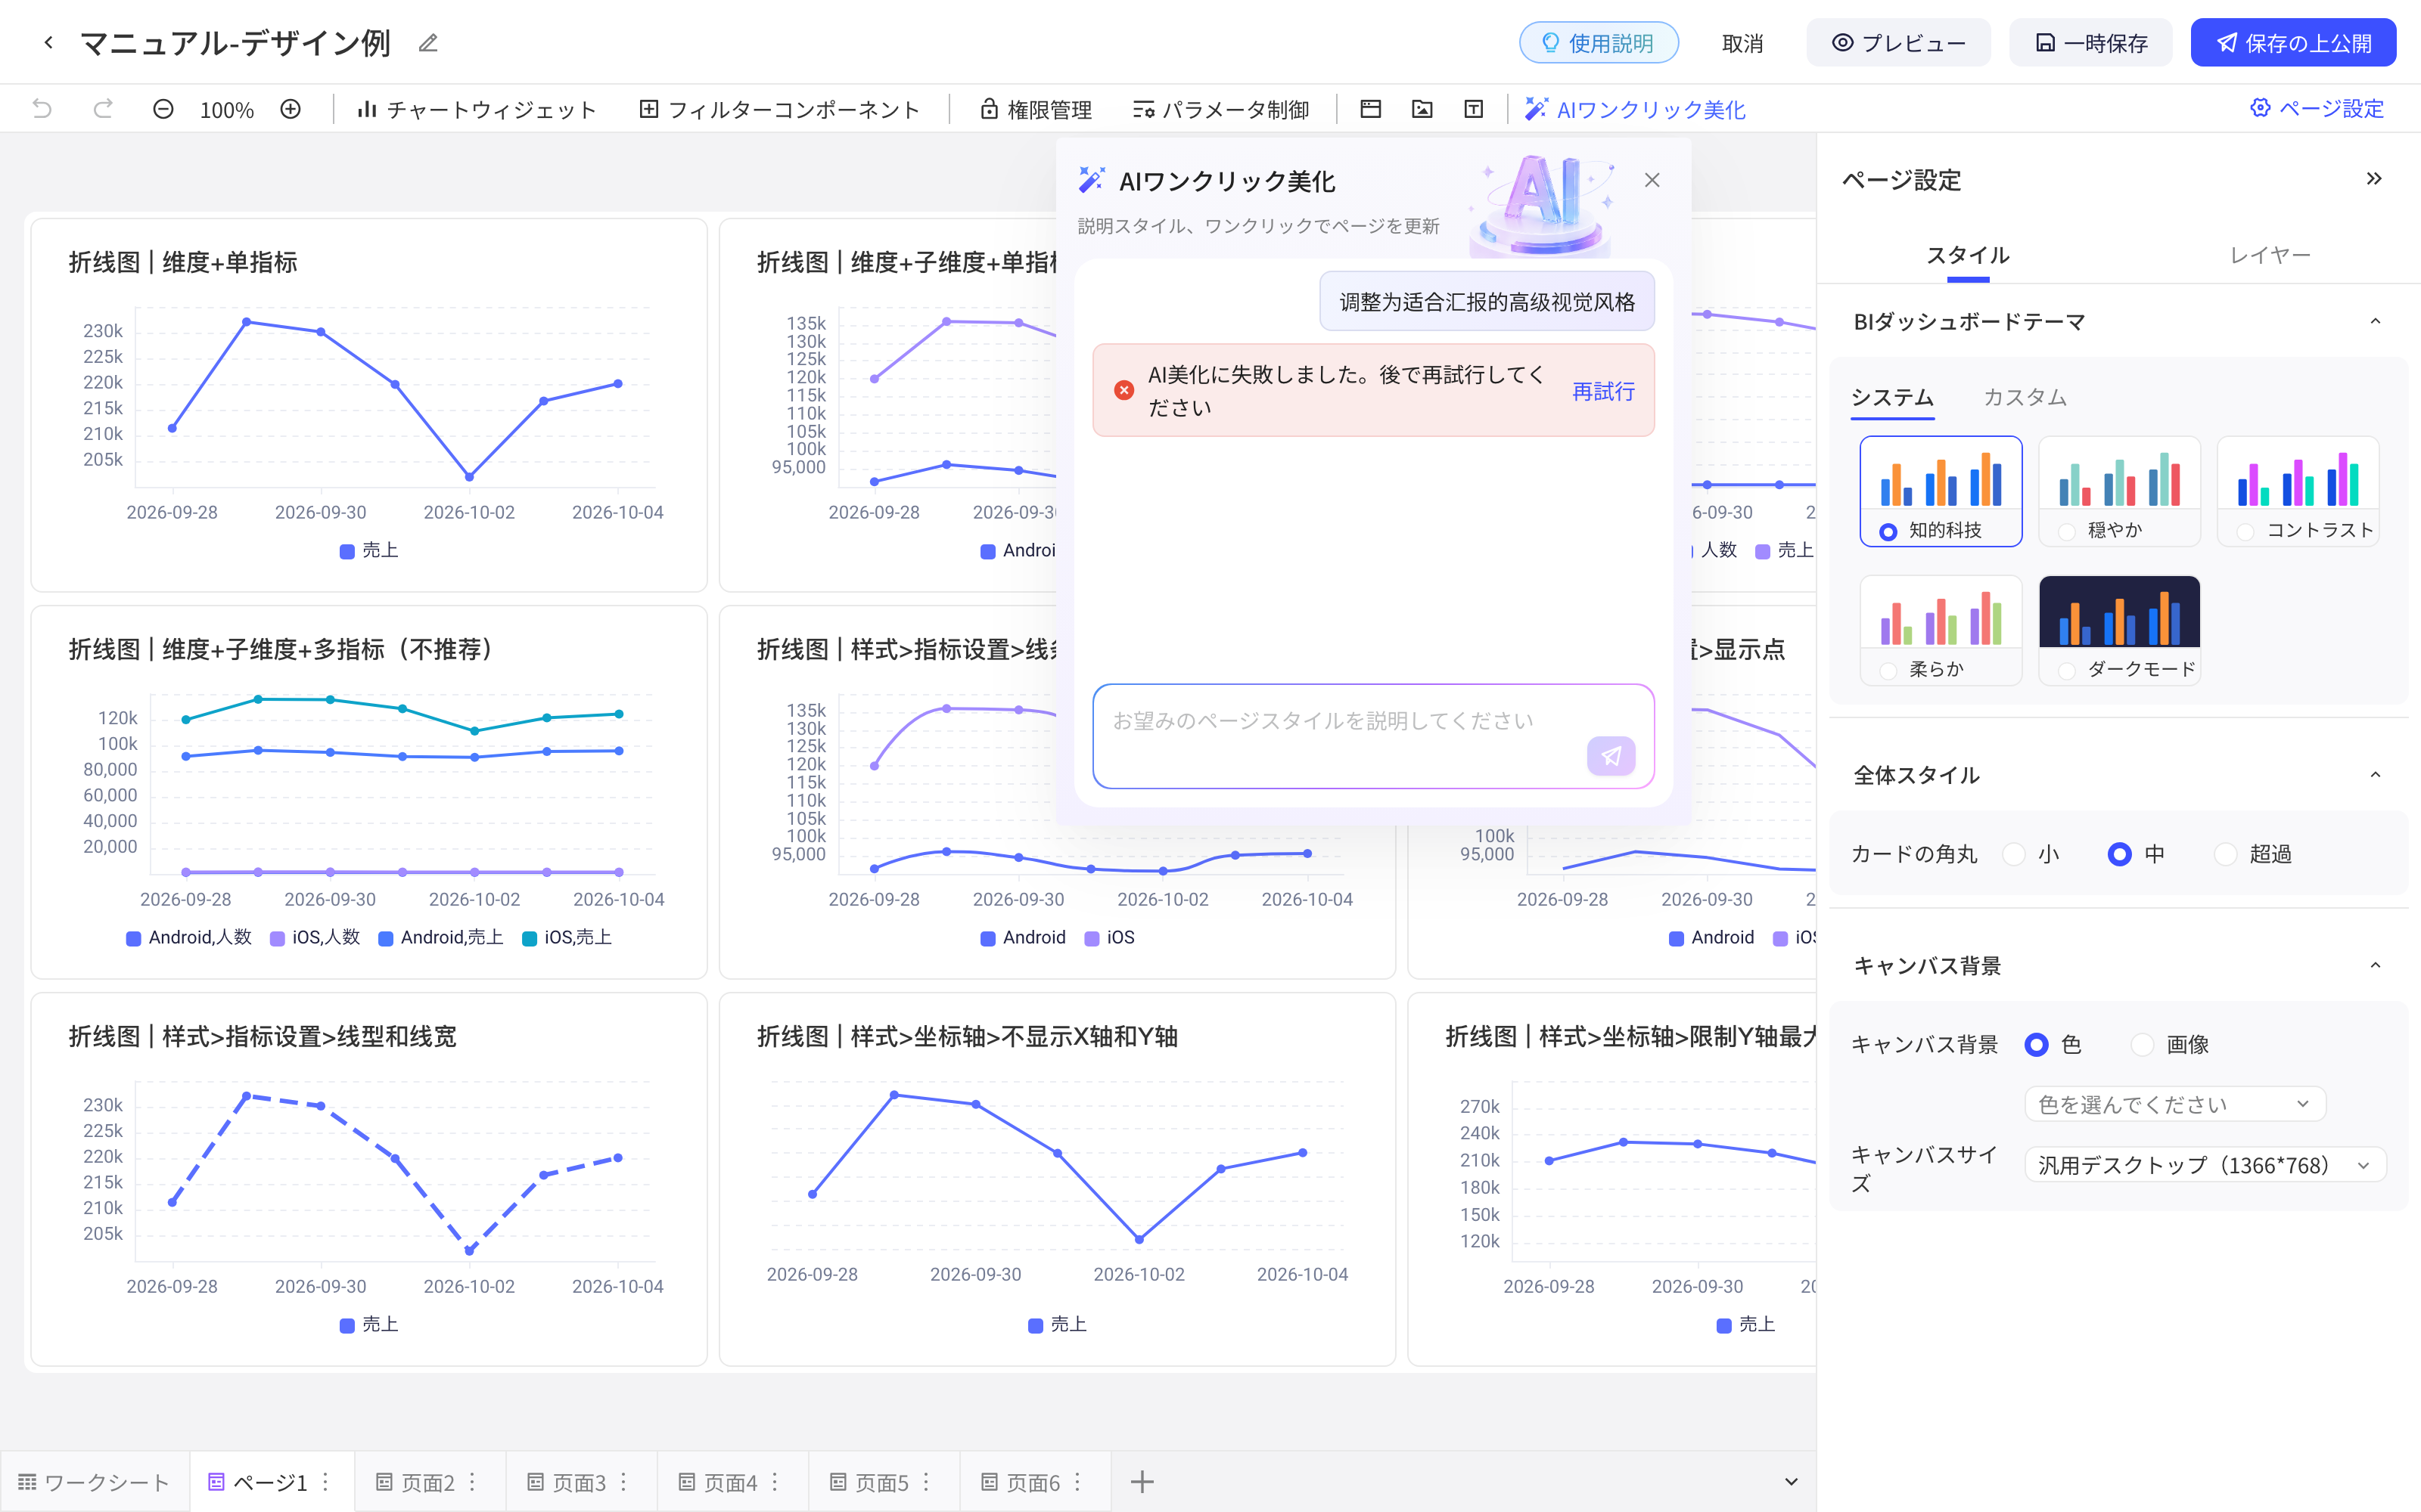Open options menu for 页面4 tab
The image size is (2421, 1512).
click(774, 1482)
